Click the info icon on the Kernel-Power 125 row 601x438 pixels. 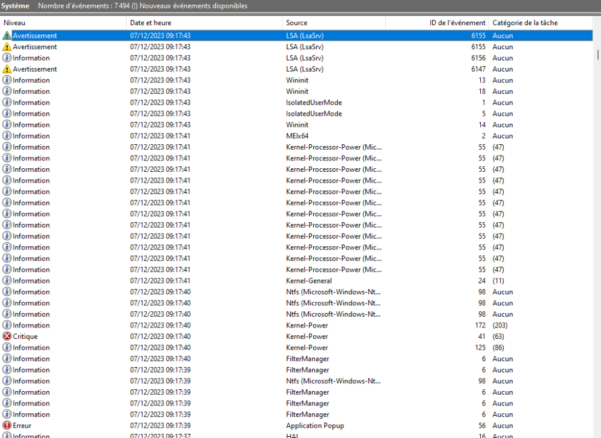point(7,347)
